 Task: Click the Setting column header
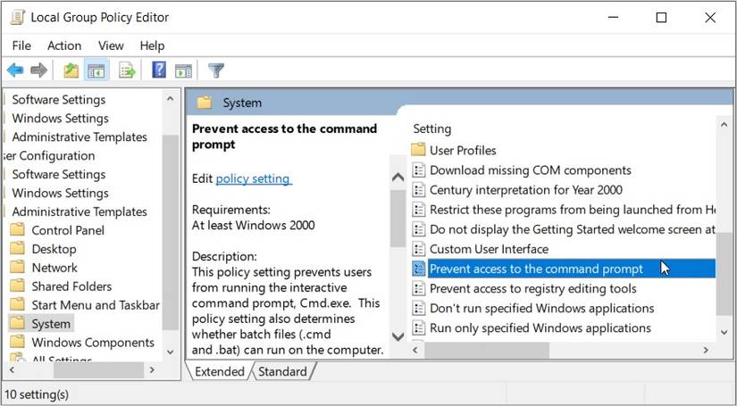tap(432, 128)
